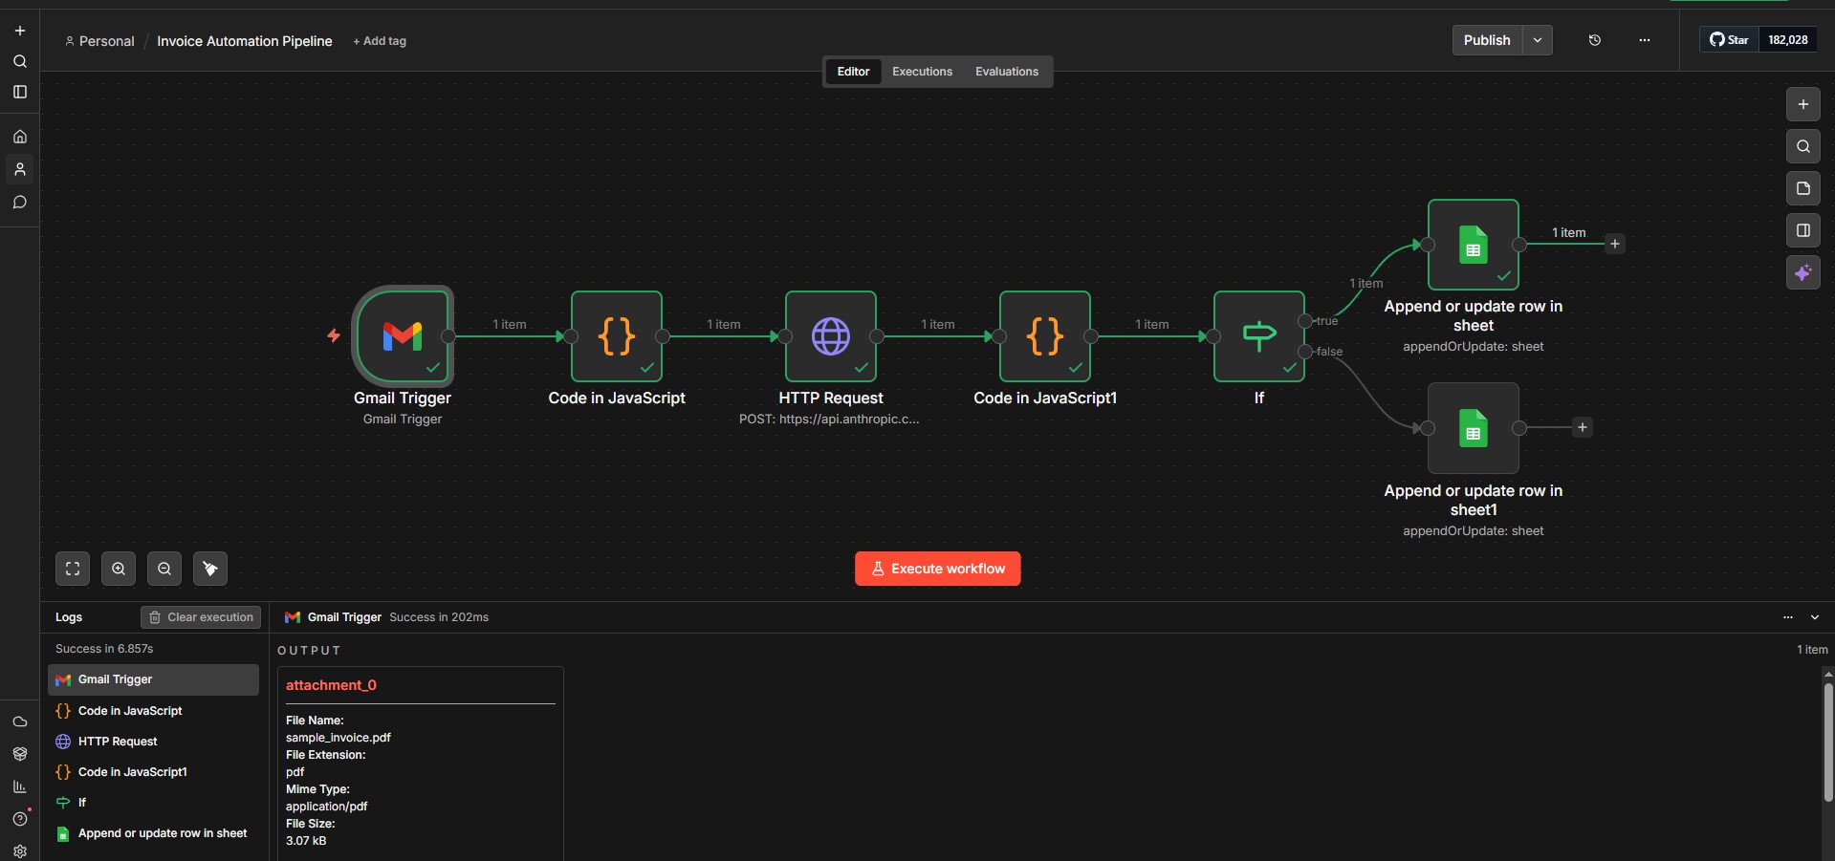Fit the workflow to the view
Viewport: 1835px width, 861px height.
pos(72,568)
